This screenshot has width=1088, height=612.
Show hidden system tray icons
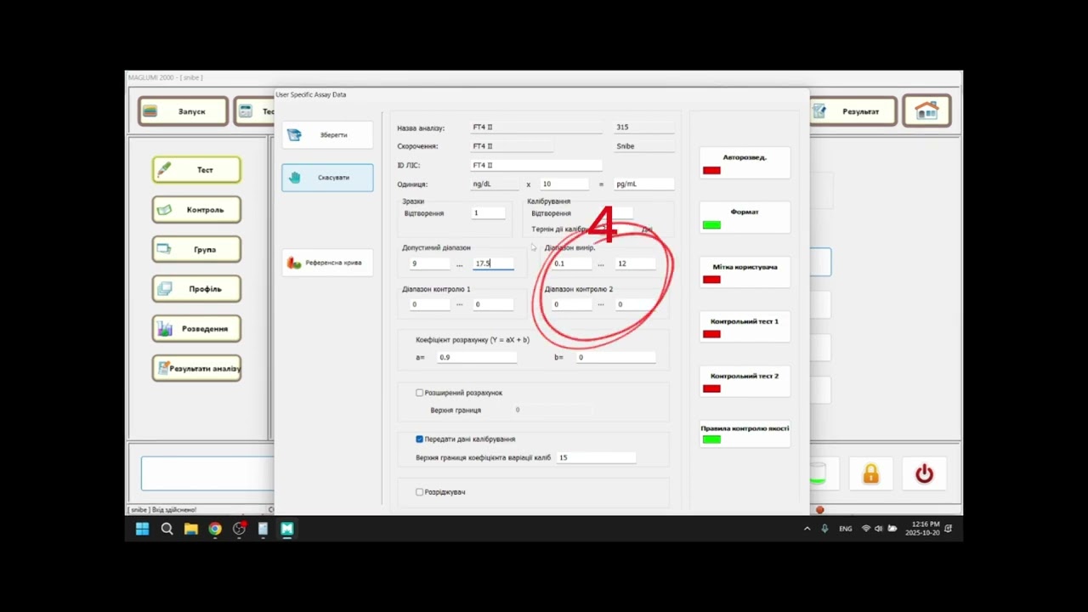pyautogui.click(x=807, y=529)
